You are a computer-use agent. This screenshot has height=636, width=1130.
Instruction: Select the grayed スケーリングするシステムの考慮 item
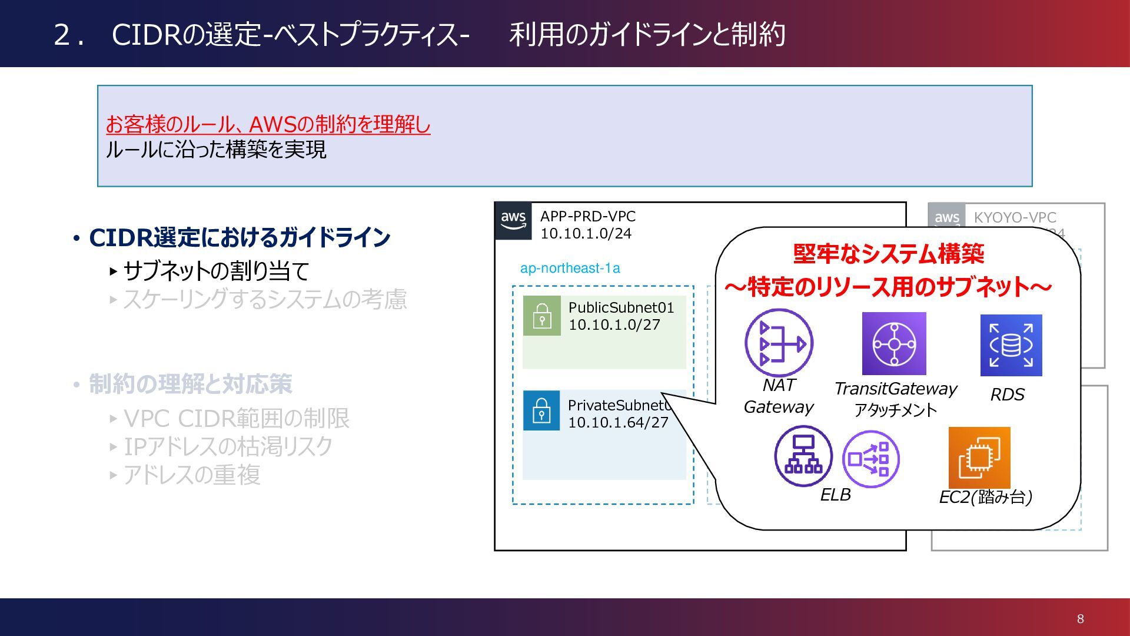[x=264, y=299]
